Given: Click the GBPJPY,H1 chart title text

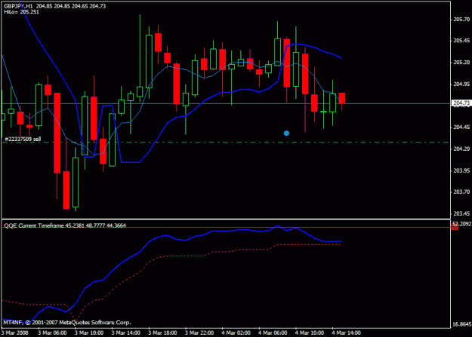Looking at the screenshot, I should (x=19, y=6).
